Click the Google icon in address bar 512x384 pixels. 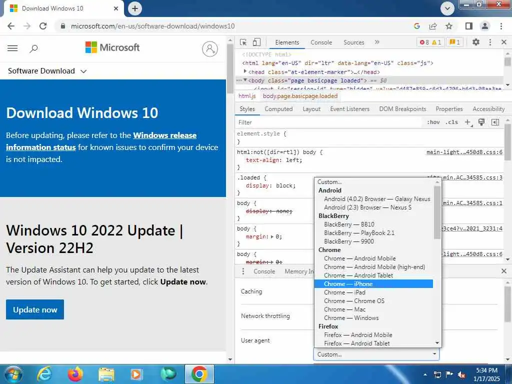coord(416,26)
